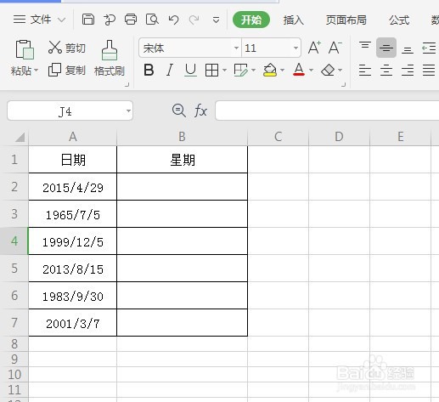Center text horizontally
Screen dimensions: 439x402
386,70
